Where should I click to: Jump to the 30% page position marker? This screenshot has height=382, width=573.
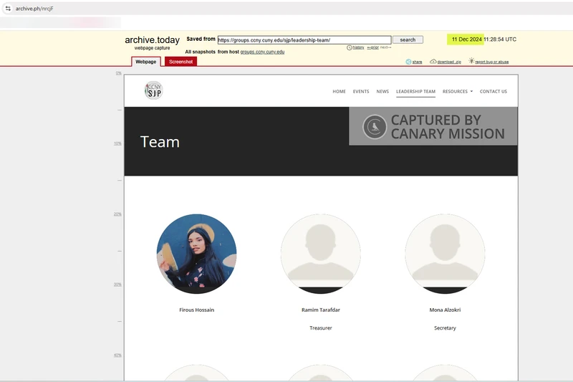pos(117,285)
